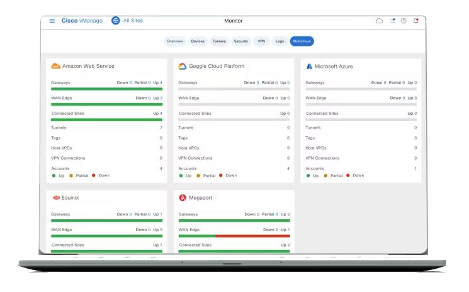The height and width of the screenshot is (292, 469).
Task: Click the AWS Tunnels count 7
Action: click(161, 127)
